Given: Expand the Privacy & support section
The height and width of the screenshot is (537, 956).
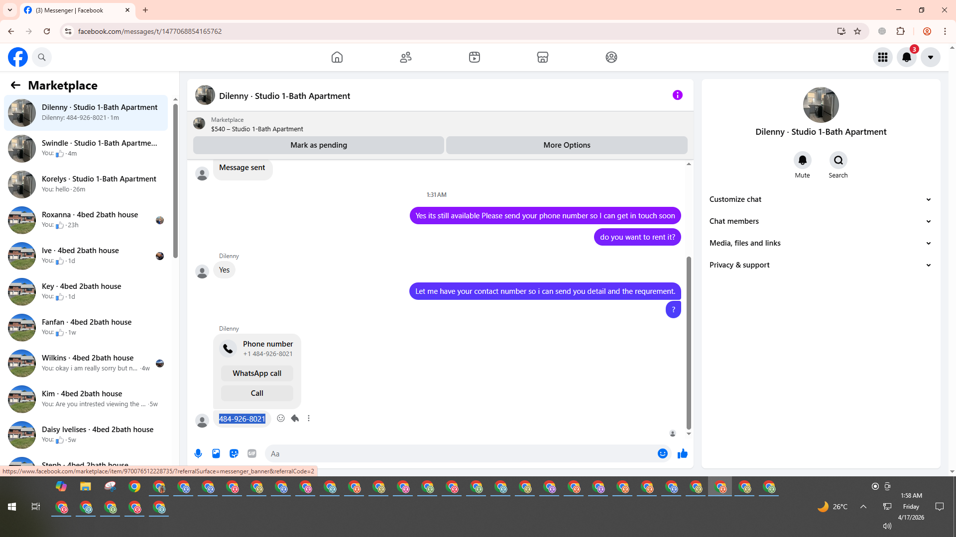Looking at the screenshot, I should (x=821, y=265).
